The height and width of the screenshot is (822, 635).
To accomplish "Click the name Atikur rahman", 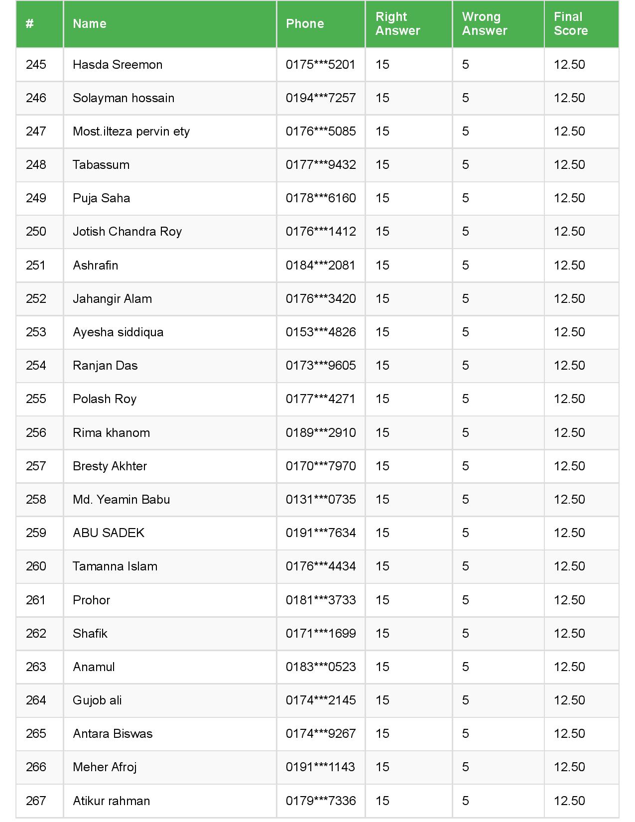I will 111,801.
